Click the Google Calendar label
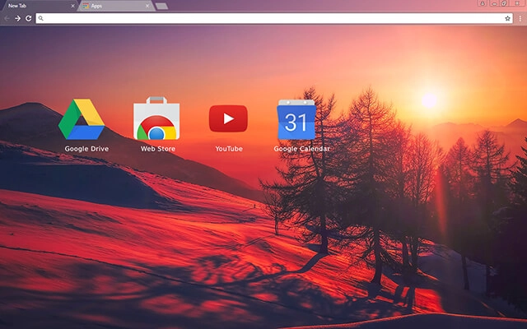527x329 pixels. pos(301,149)
